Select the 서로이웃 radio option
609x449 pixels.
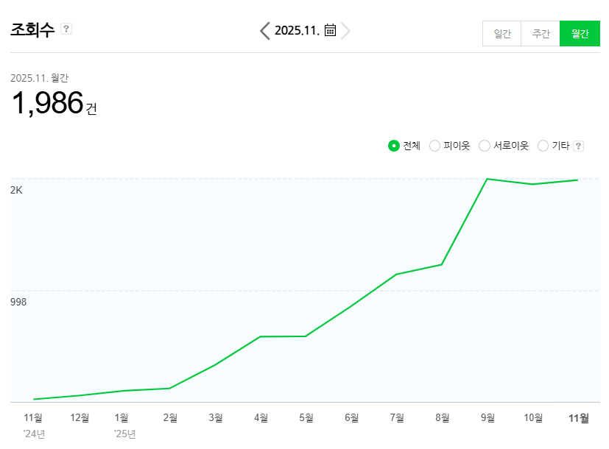click(x=485, y=146)
